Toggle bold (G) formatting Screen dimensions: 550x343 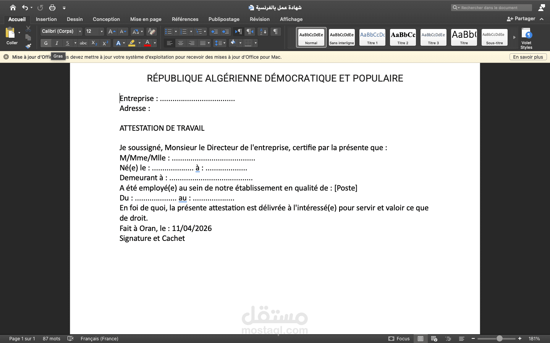tap(46, 43)
